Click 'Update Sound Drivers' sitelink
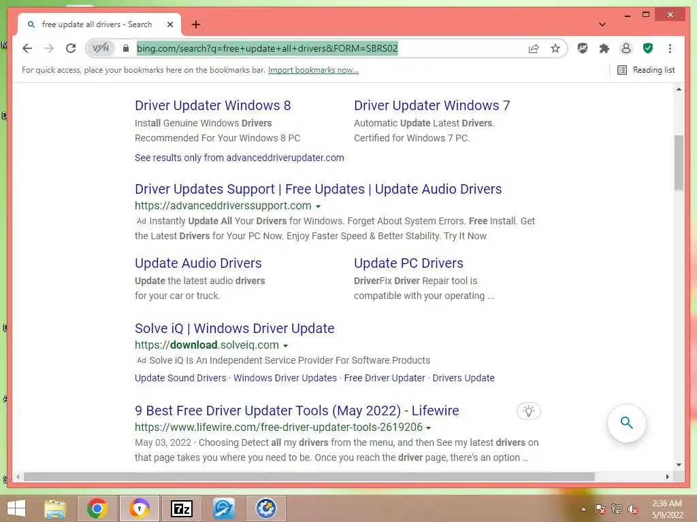Screen dimensions: 697x522 coord(180,378)
